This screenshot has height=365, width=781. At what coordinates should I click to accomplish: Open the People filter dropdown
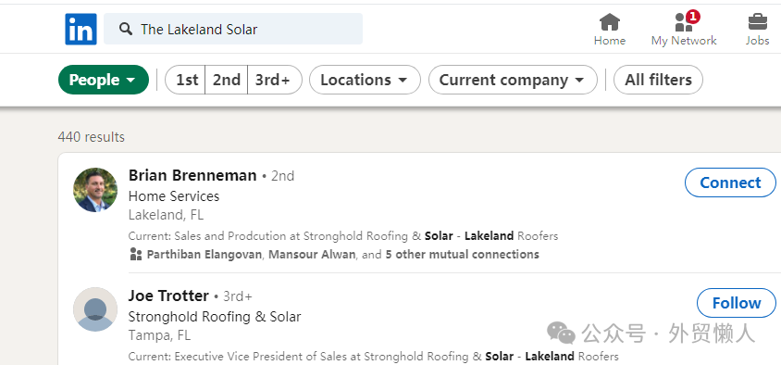(104, 80)
